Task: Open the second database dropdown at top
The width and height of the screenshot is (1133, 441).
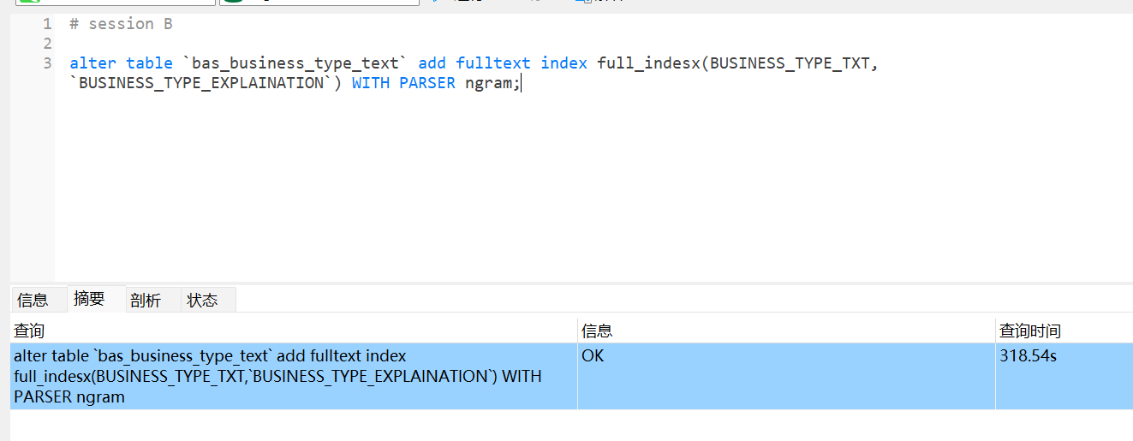Action: (x=319, y=3)
